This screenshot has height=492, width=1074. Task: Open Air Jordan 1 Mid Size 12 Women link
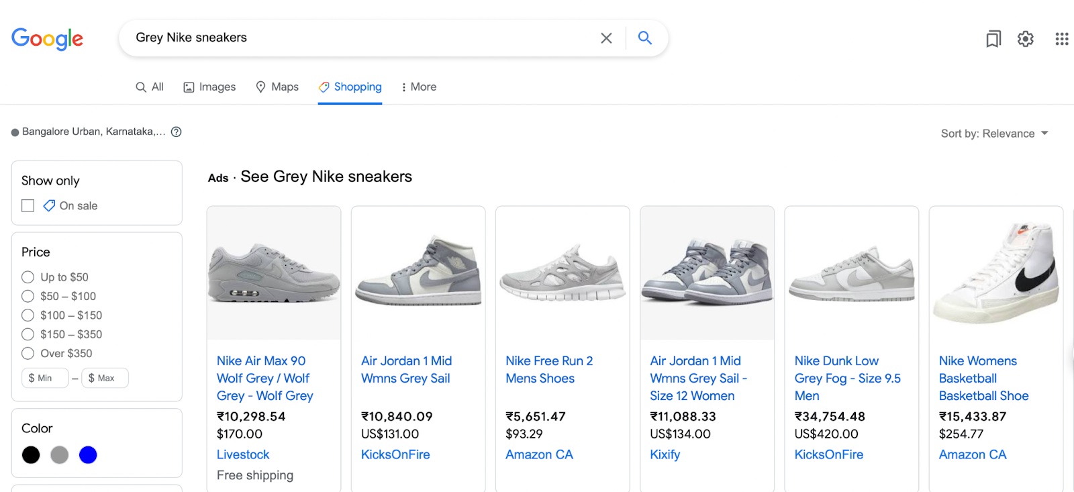pos(698,379)
